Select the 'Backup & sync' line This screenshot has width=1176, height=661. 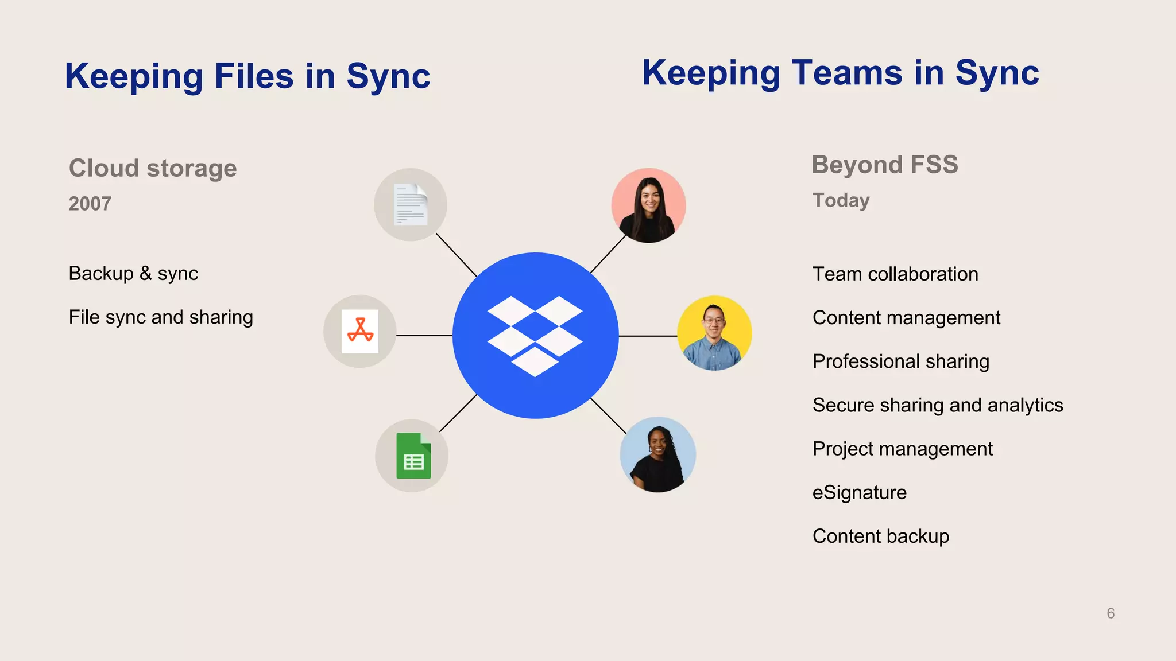tap(133, 273)
